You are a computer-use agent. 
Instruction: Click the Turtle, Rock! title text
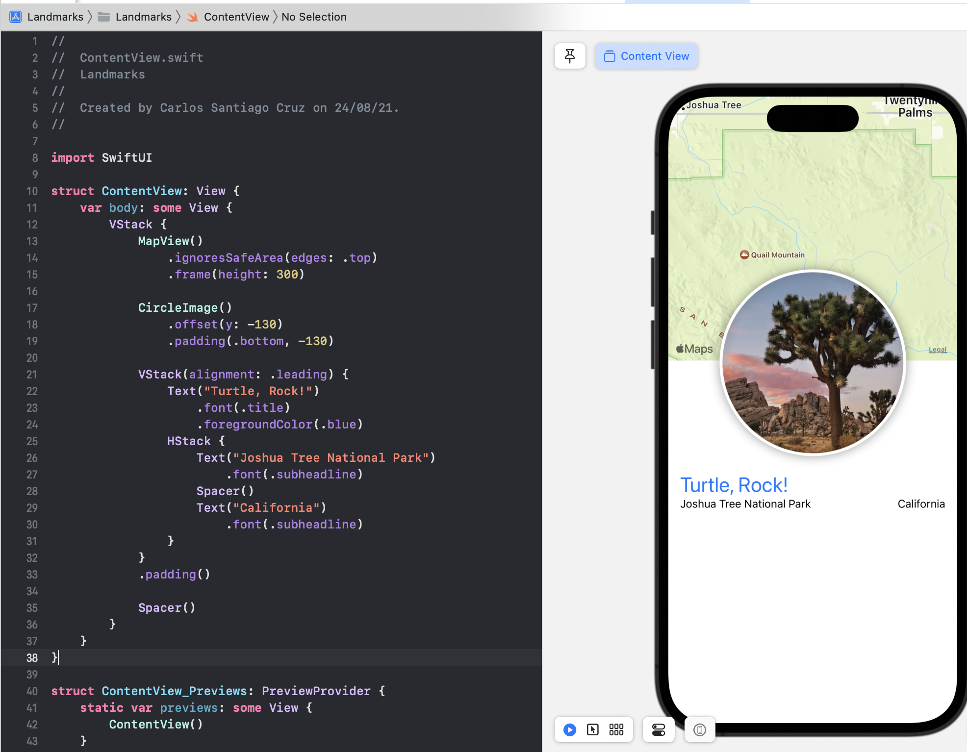tap(734, 485)
